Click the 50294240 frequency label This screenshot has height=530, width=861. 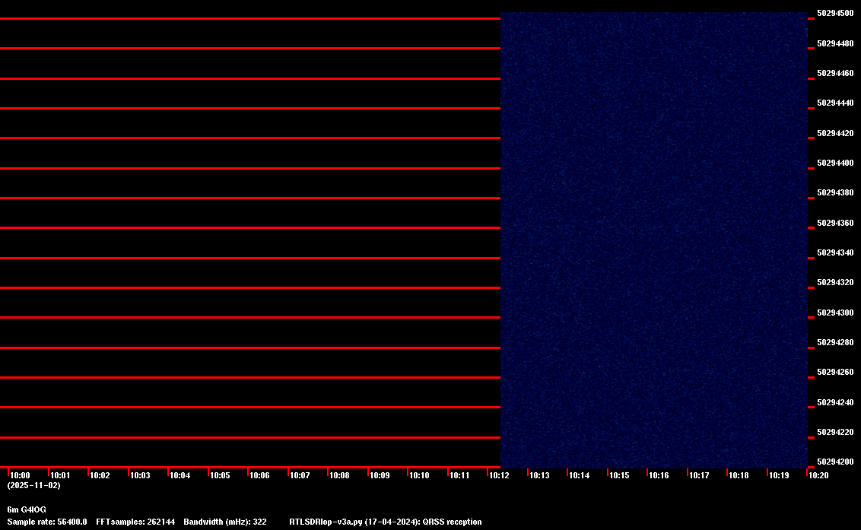pos(834,402)
